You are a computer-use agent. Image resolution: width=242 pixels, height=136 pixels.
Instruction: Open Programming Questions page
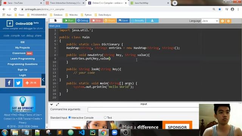pyautogui.click(x=23, y=64)
